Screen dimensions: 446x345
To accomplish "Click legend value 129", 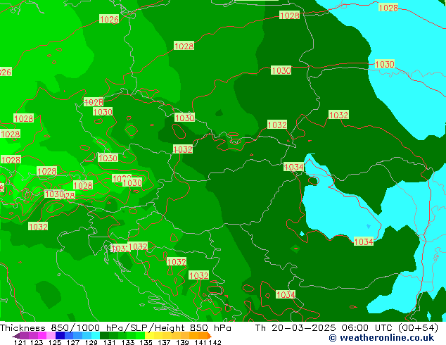I will click(x=91, y=342).
